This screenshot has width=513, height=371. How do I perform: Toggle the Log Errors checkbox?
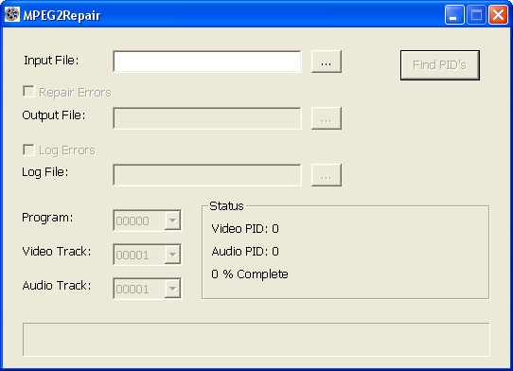pyautogui.click(x=28, y=150)
